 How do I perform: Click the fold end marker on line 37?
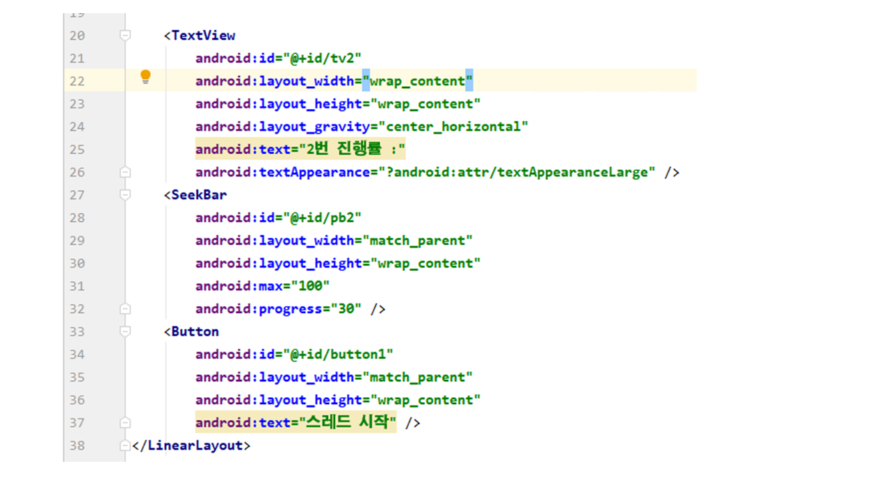click(125, 422)
